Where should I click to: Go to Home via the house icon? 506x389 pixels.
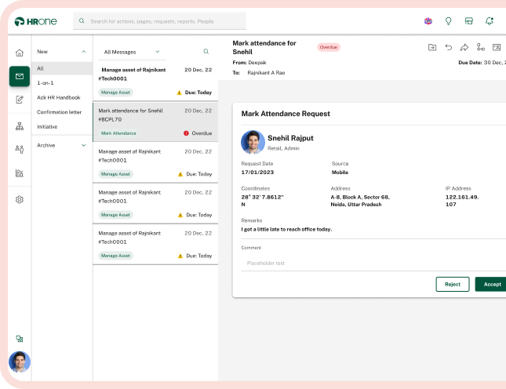[x=20, y=53]
